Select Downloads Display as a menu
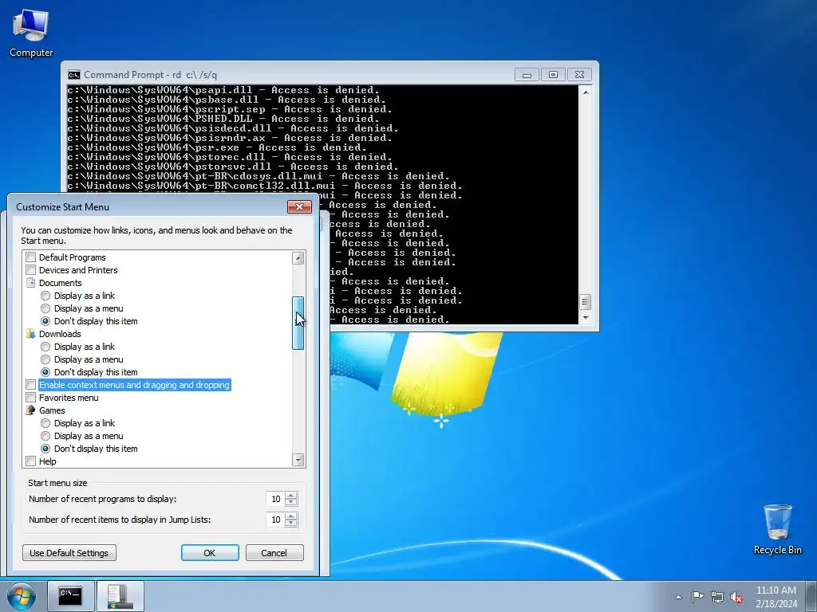This screenshot has height=612, width=817. pyautogui.click(x=45, y=359)
